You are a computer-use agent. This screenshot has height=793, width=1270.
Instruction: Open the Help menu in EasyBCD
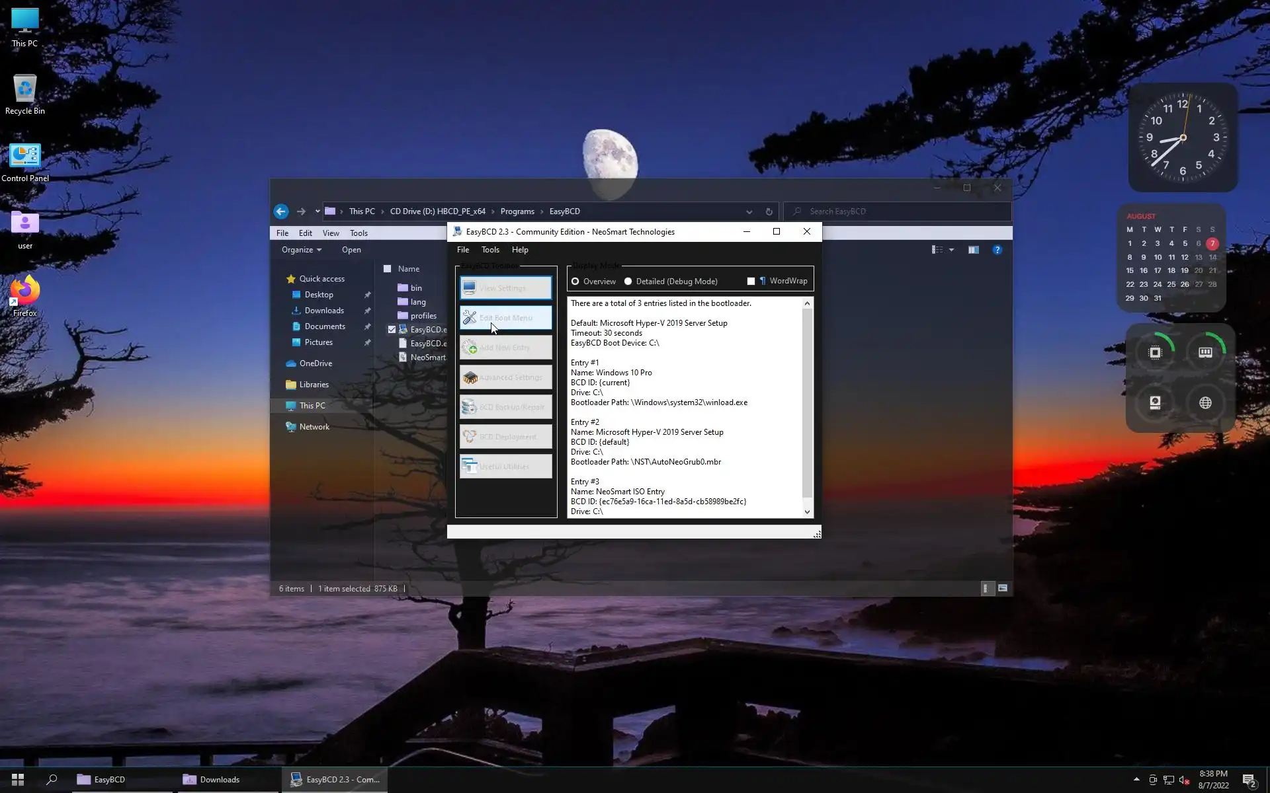(x=520, y=250)
